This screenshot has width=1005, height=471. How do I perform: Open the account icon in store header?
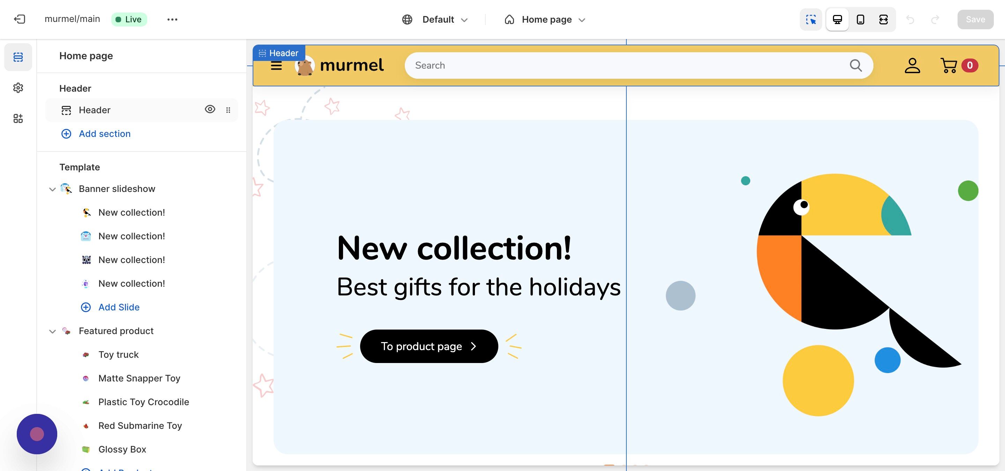pyautogui.click(x=912, y=65)
